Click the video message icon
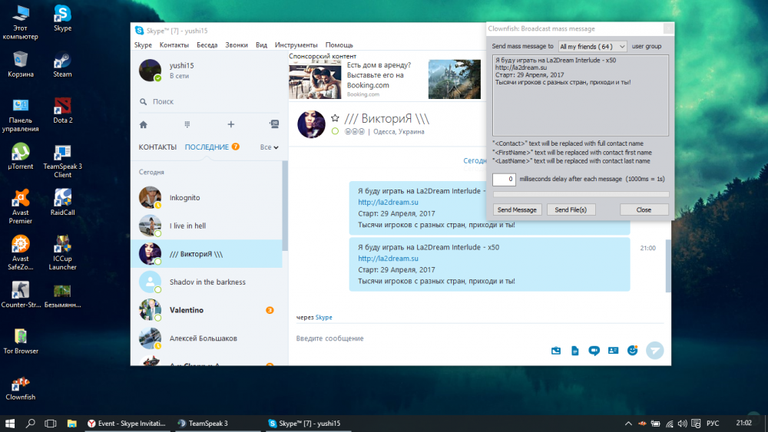This screenshot has height=432, width=768. click(594, 351)
